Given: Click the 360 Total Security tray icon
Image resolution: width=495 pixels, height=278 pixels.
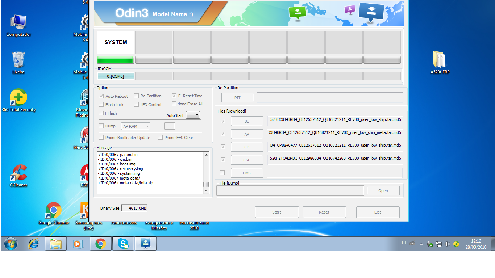Looking at the screenshot, I should coord(456,244).
